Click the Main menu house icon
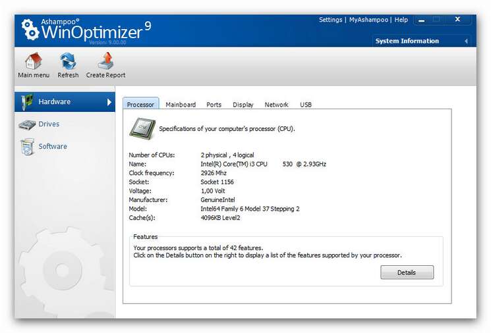Screen dimensions: 491x333 (x=34, y=61)
